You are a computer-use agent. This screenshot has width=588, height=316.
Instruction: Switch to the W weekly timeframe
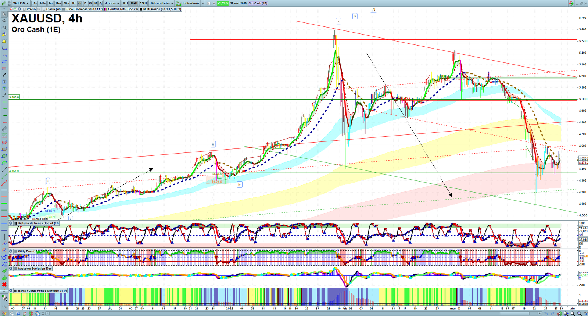pos(90,3)
